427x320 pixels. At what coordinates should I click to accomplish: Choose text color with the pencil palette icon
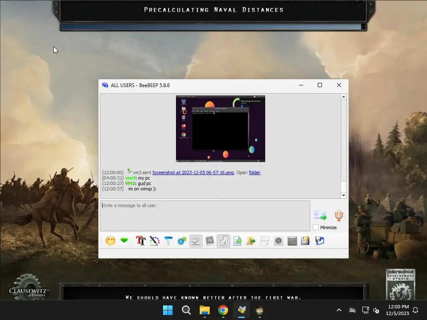click(155, 241)
